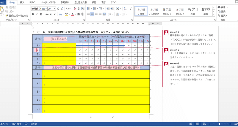Toggle italic formatting
The image size is (238, 127).
click(37, 14)
